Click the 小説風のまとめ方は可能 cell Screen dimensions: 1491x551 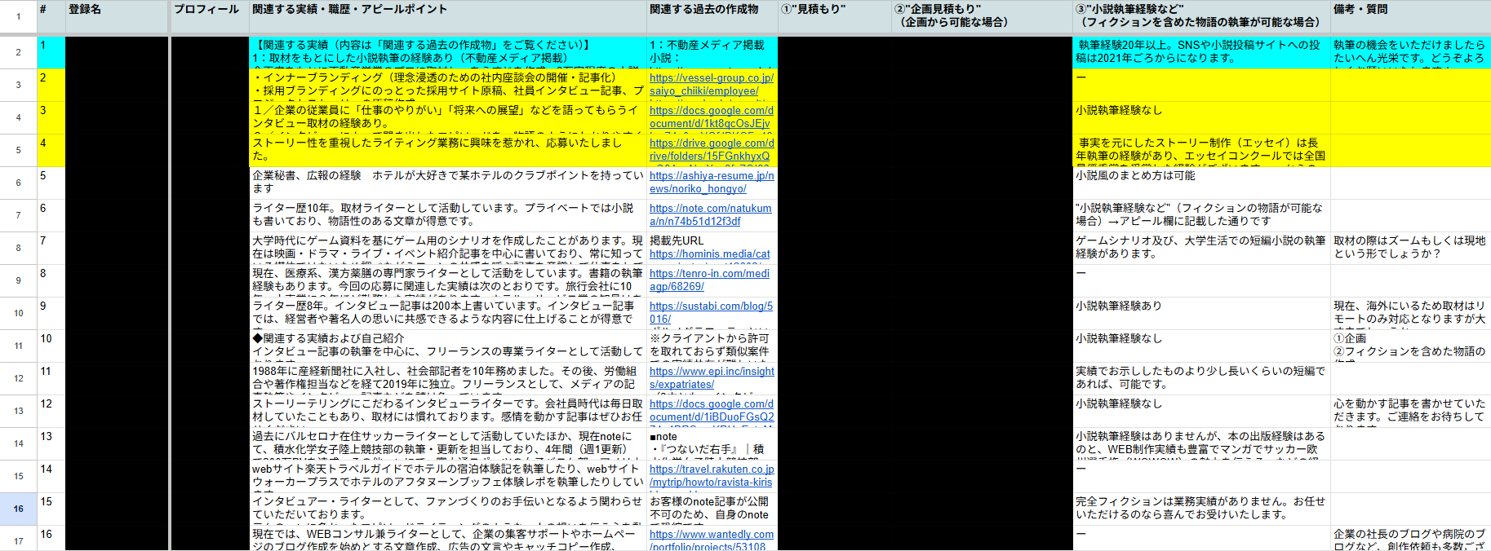click(1200, 183)
